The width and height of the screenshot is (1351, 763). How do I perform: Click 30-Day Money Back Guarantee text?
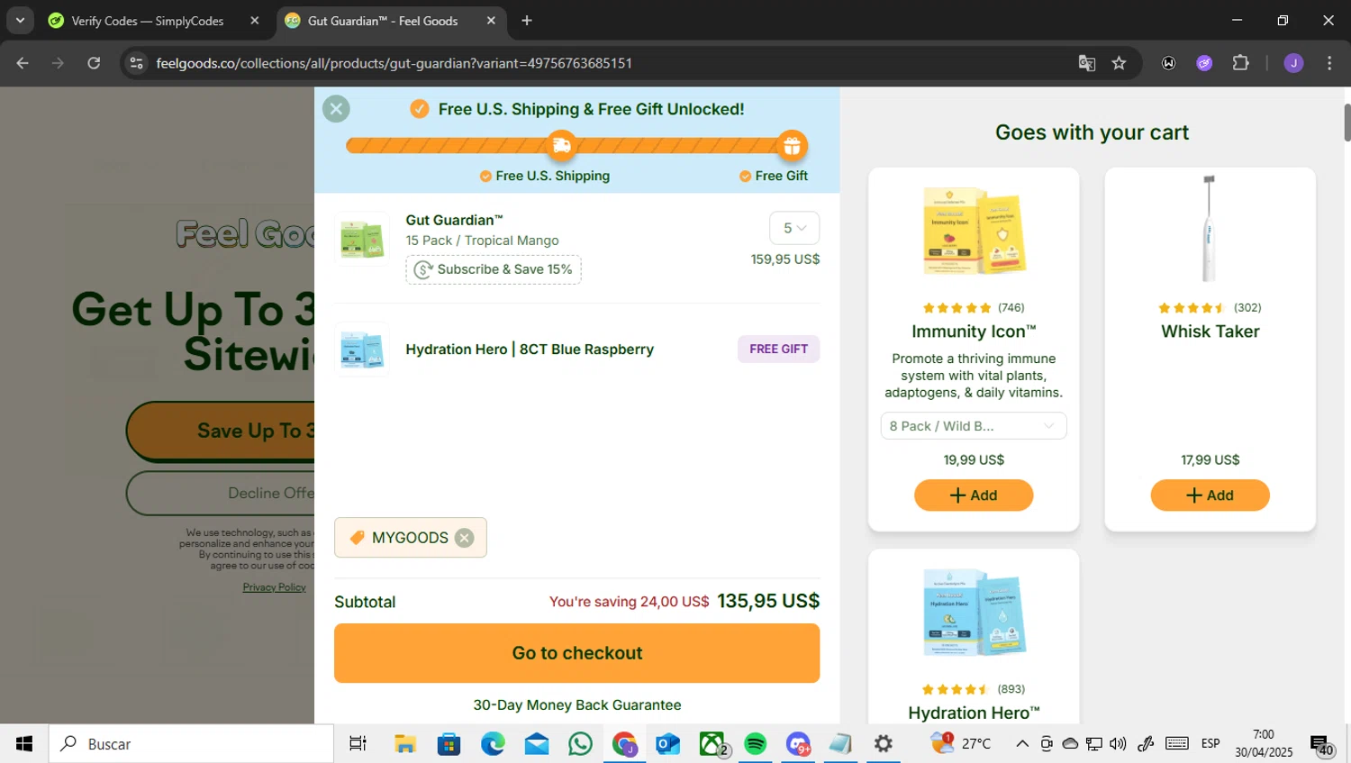tap(577, 705)
